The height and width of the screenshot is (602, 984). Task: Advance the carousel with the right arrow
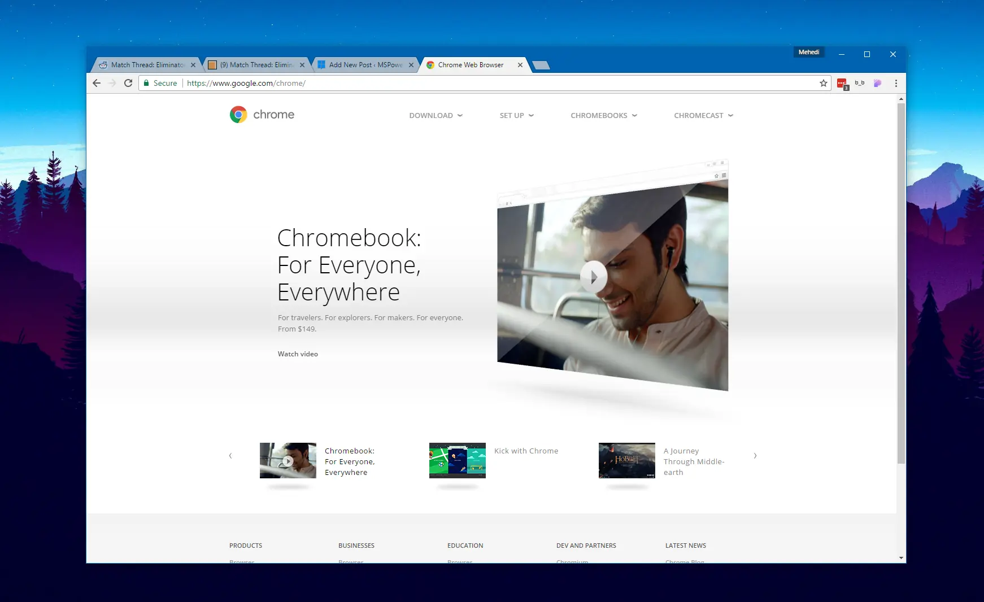pyautogui.click(x=755, y=456)
